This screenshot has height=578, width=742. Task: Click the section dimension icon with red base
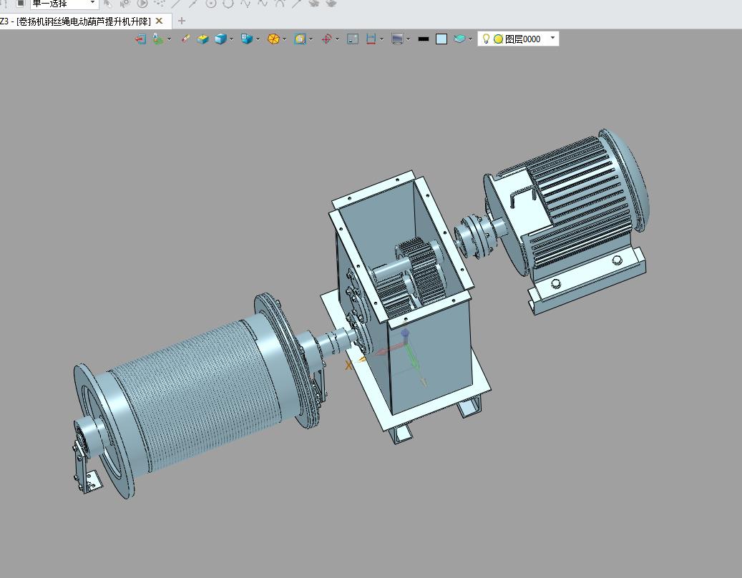pos(371,39)
